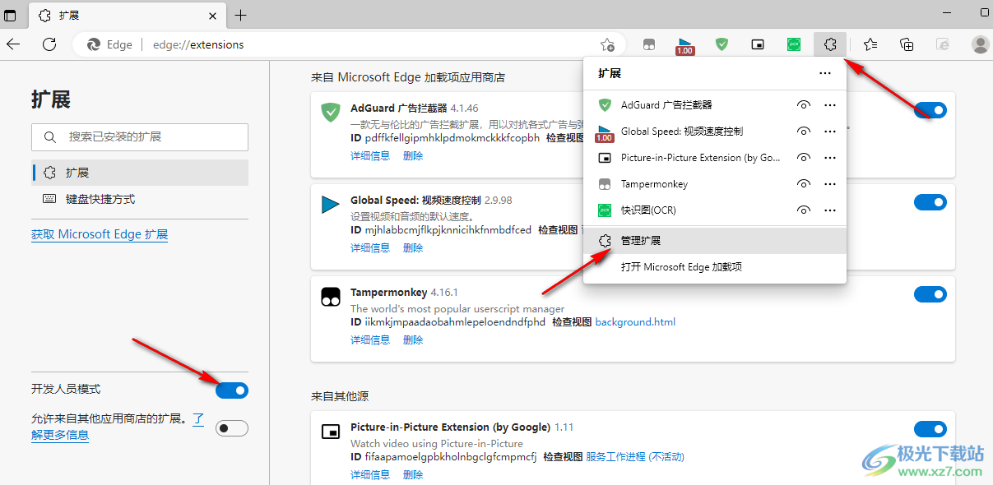The image size is (993, 485).
Task: Choose 打开 Microsoft Edge 加载项 in the popup
Action: coord(715,267)
